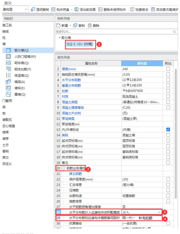Screen dimensions: 180x234
Task: Uncheck the 内/外墙标志 附加 checkbox
Action: click(168, 129)
